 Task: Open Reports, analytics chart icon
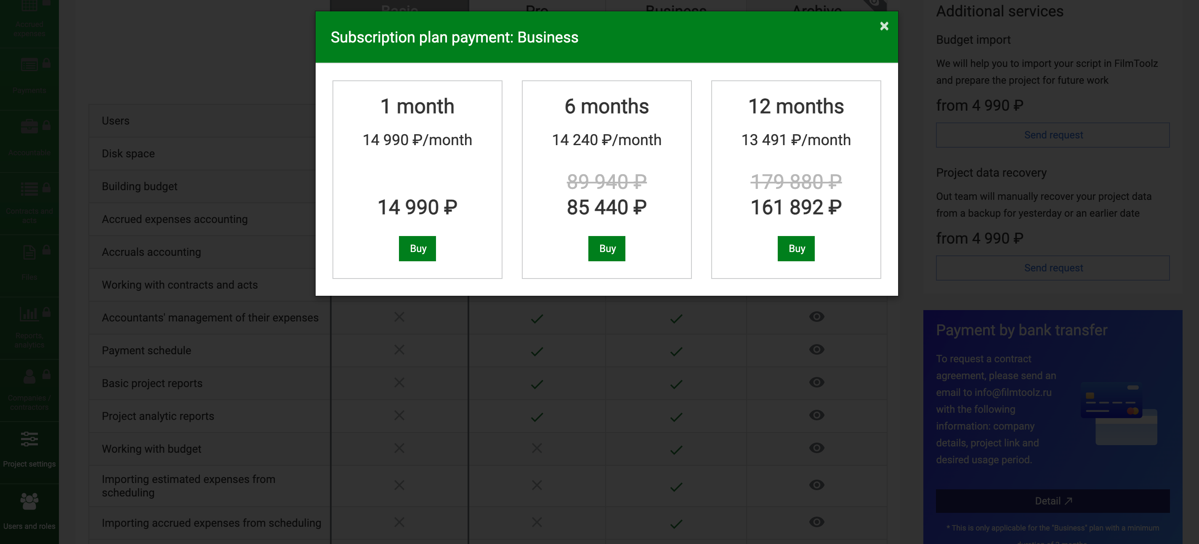[29, 313]
